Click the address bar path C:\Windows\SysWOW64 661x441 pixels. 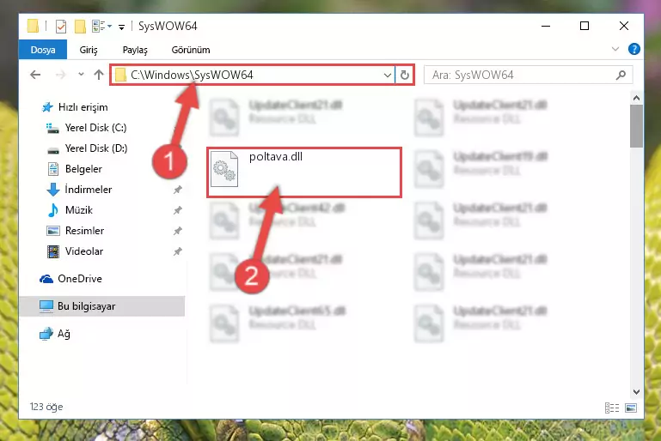(192, 75)
